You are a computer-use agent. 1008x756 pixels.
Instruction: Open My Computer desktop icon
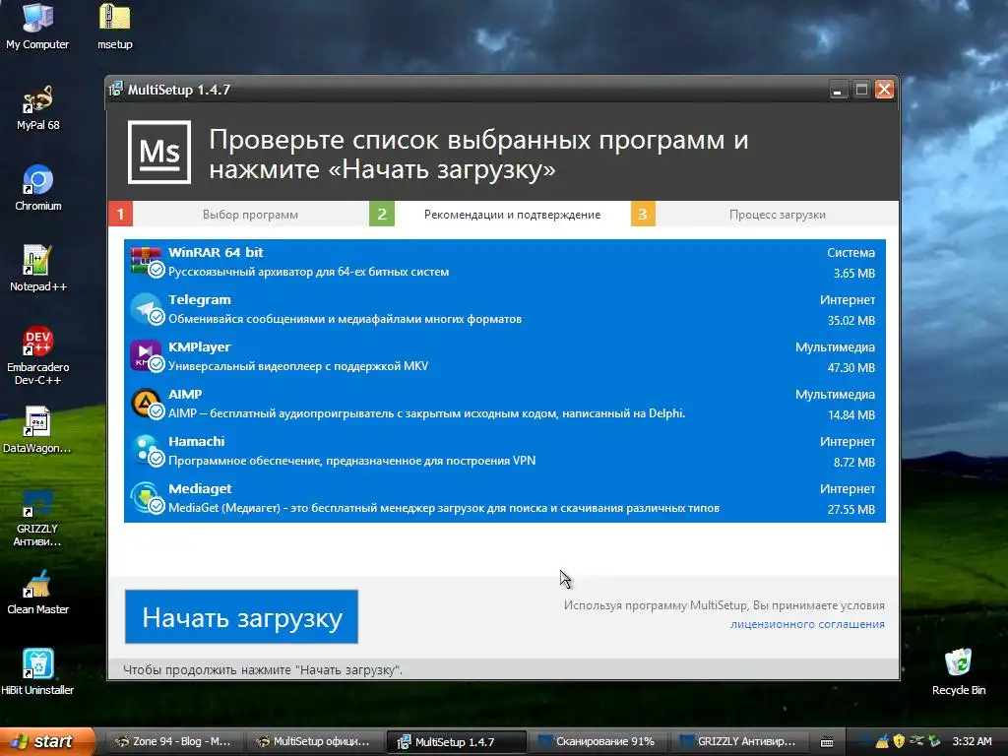(x=37, y=26)
